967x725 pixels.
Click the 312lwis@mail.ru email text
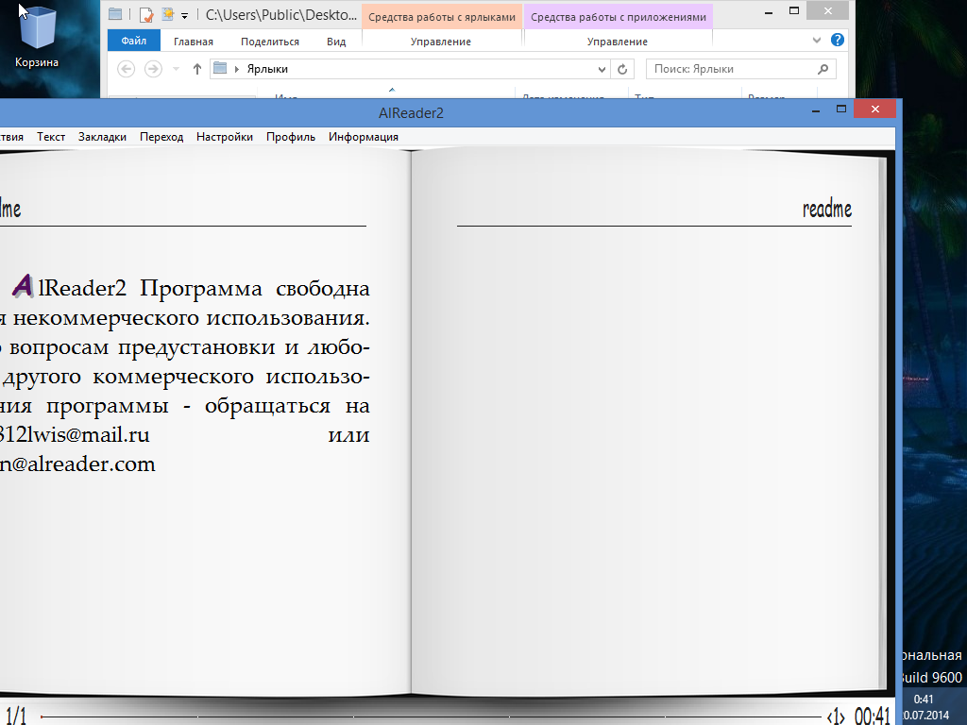click(75, 435)
